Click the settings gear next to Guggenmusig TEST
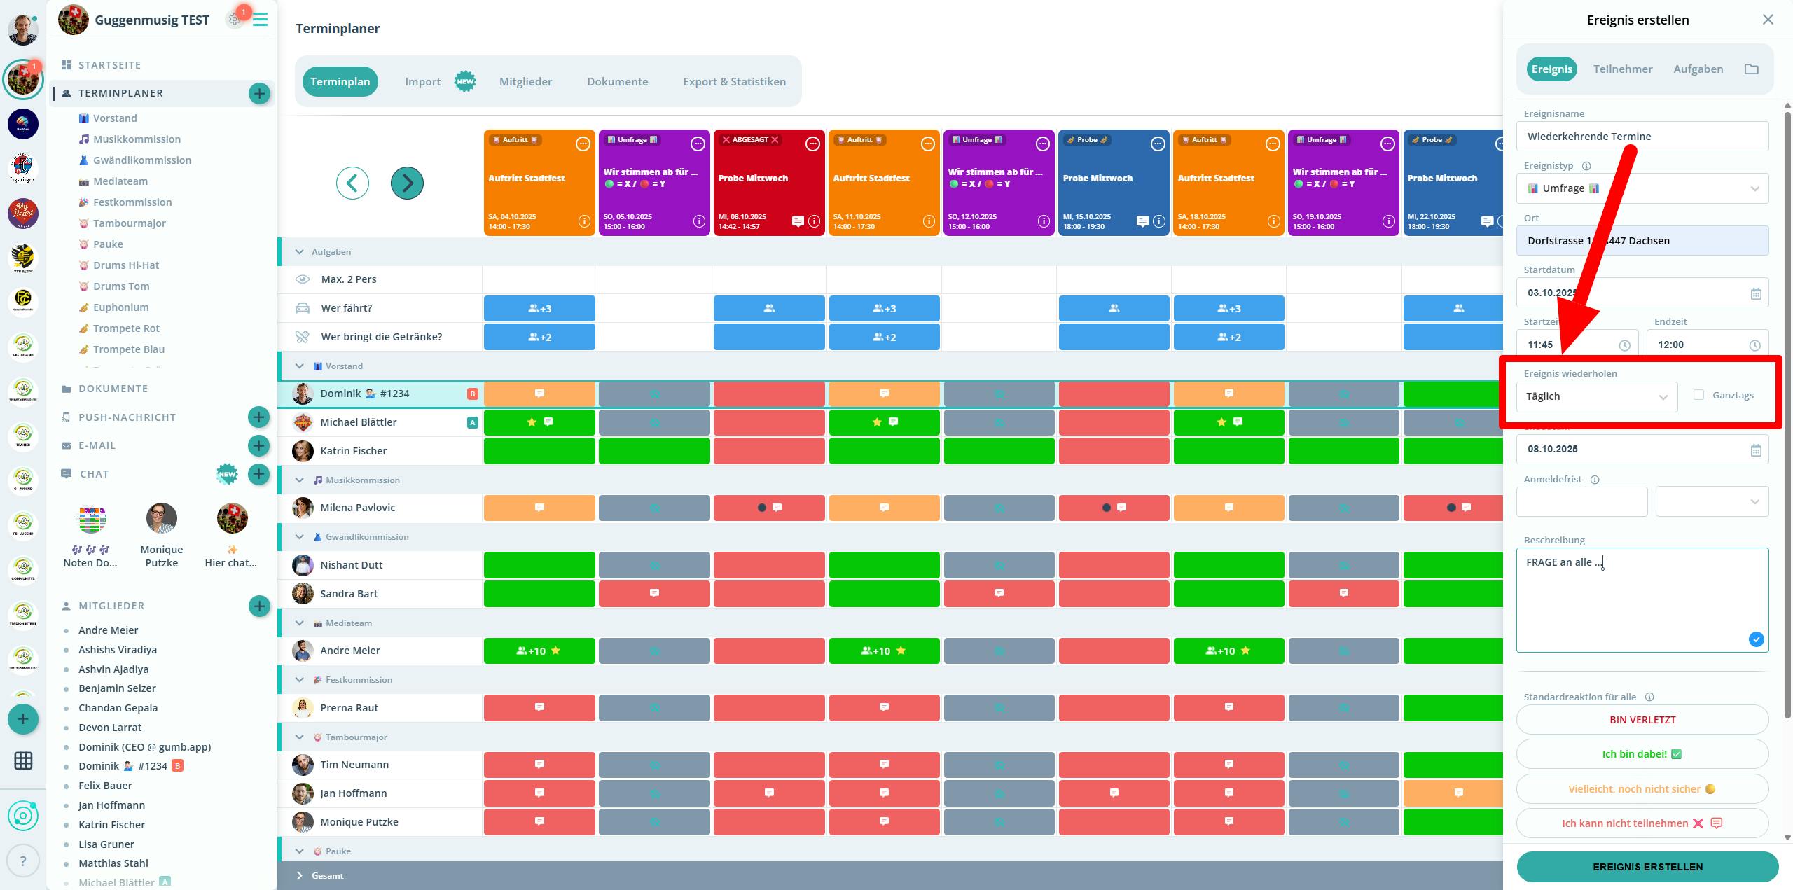1793x890 pixels. [x=234, y=20]
